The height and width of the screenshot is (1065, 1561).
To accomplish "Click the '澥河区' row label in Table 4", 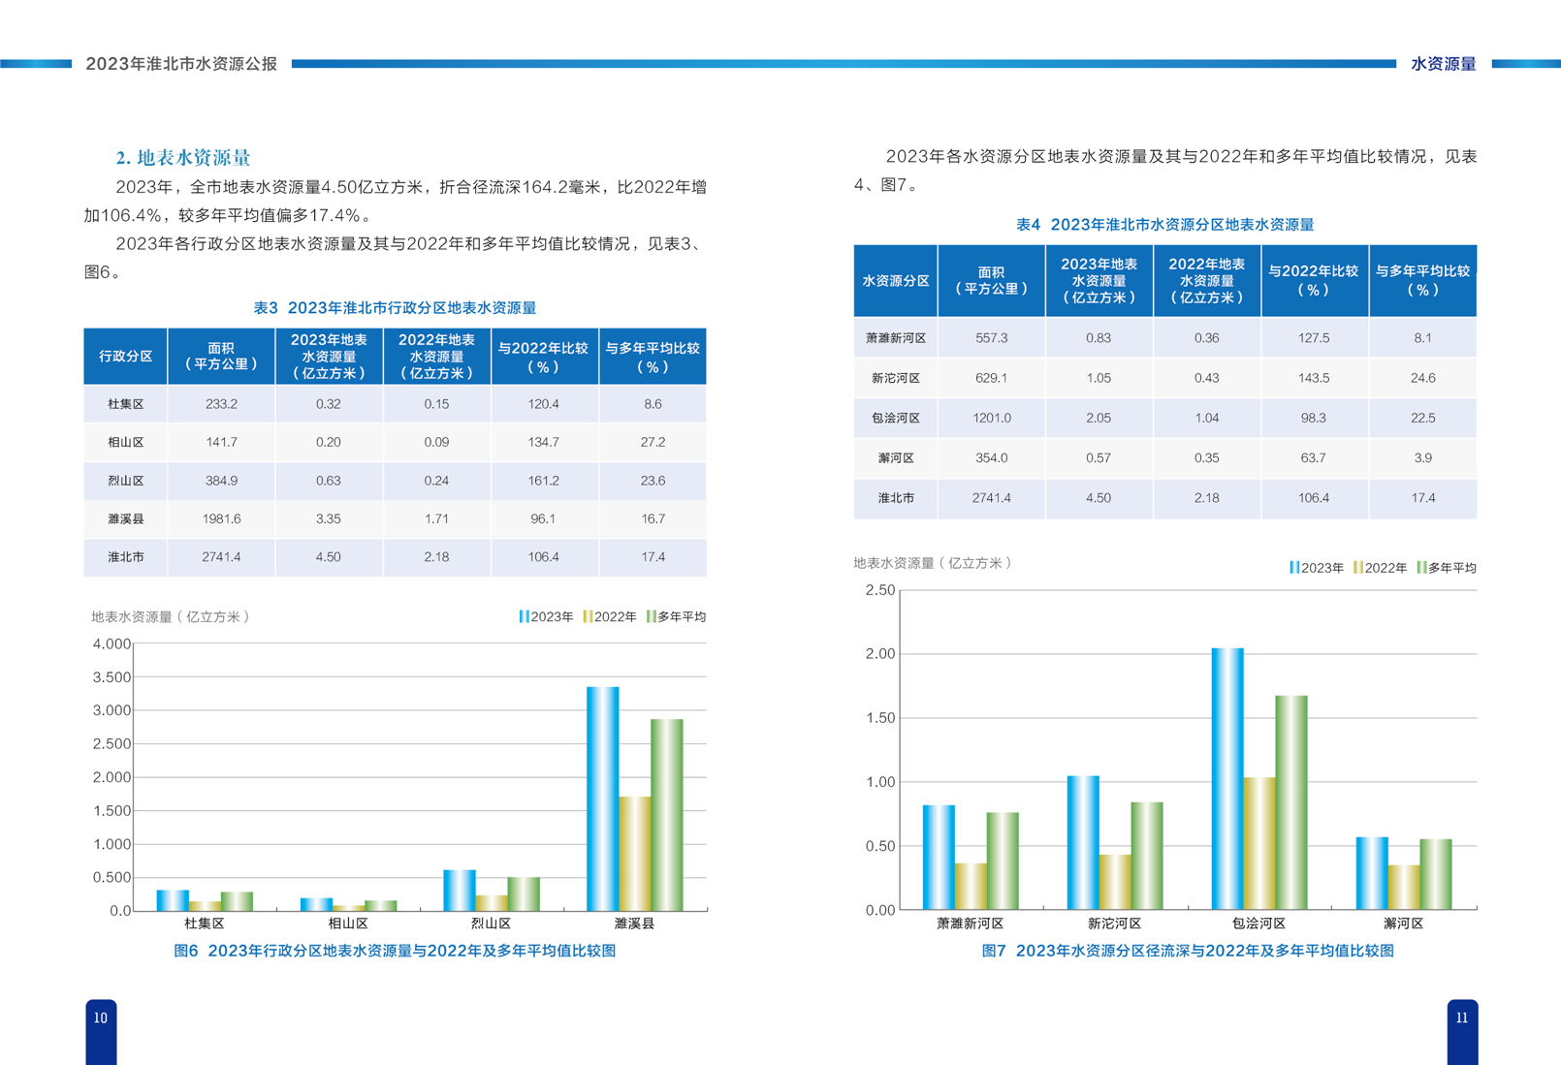I will click(x=896, y=458).
